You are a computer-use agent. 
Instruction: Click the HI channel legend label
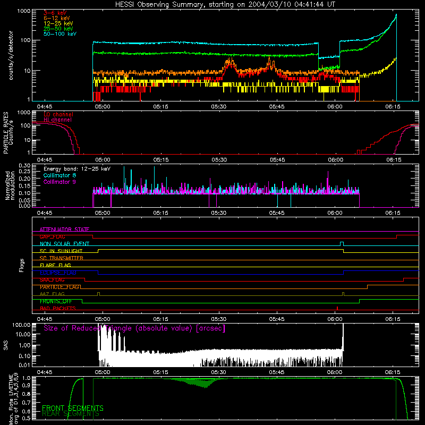point(57,120)
